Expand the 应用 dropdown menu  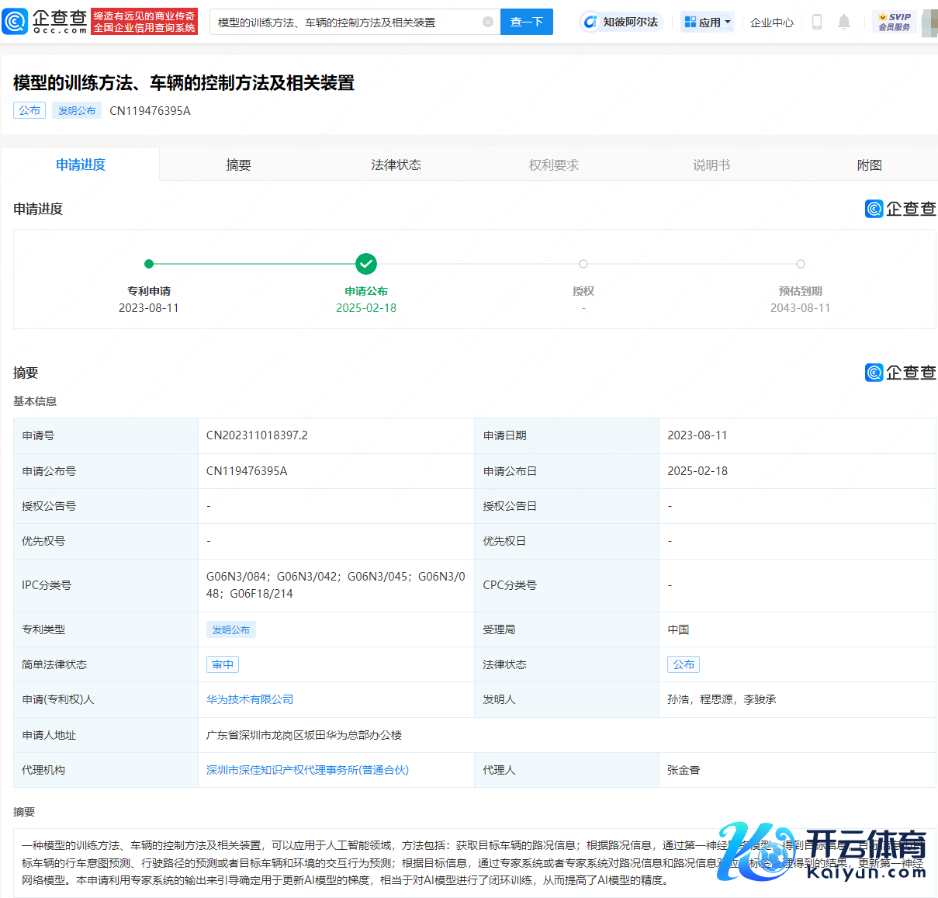708,22
